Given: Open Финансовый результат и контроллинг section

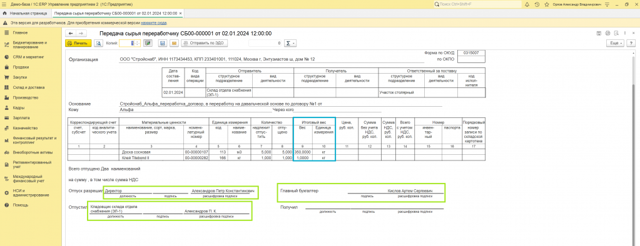Looking at the screenshot, I should click(34, 140).
